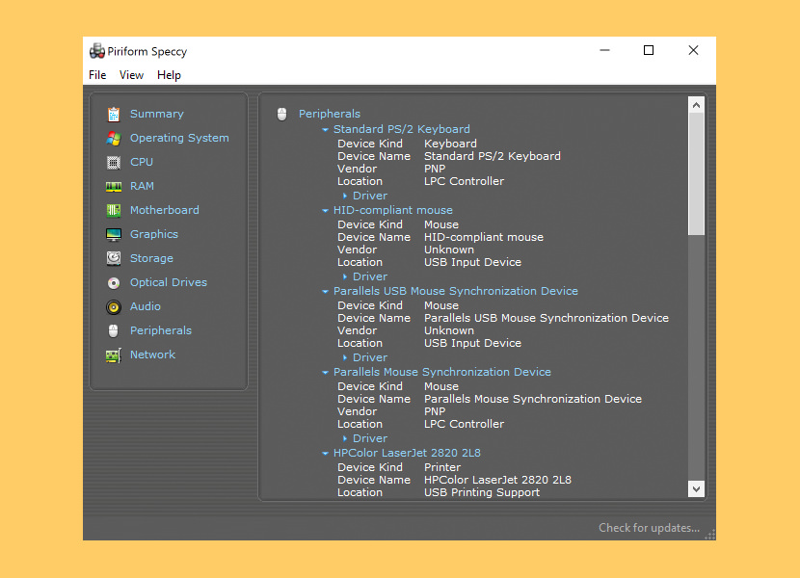Show the RAM section

click(142, 186)
